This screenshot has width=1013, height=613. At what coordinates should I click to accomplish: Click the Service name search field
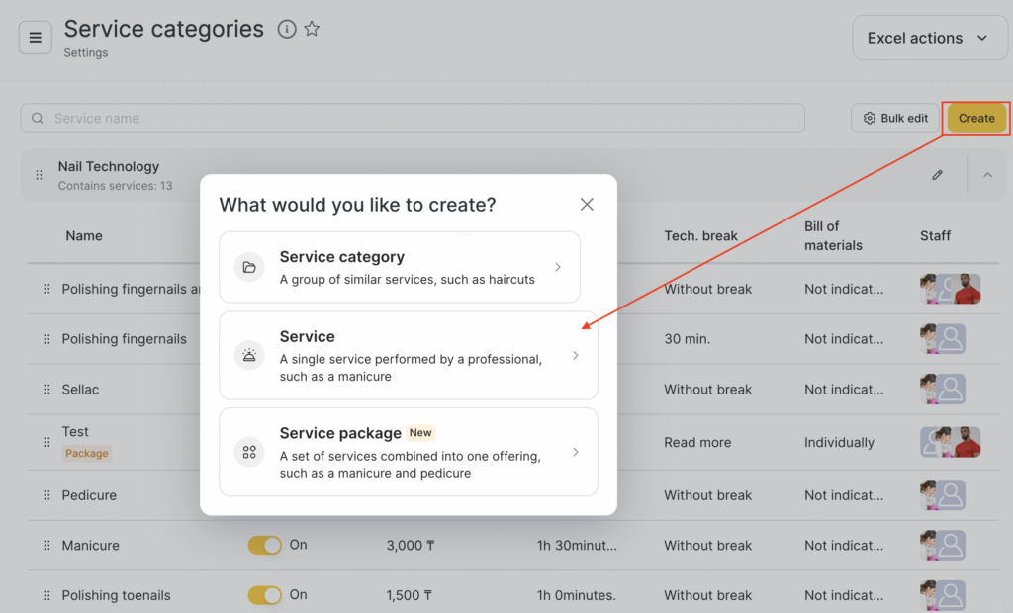coord(412,118)
